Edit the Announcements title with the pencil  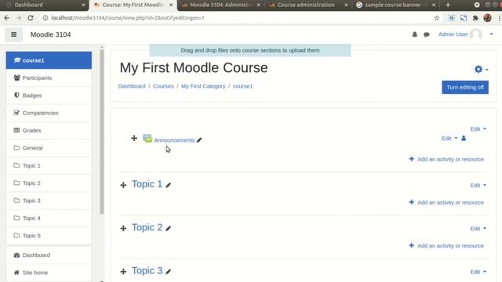tap(199, 140)
